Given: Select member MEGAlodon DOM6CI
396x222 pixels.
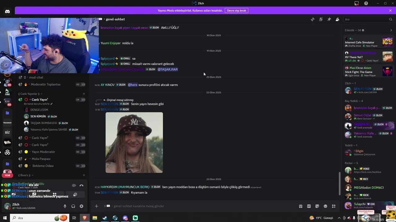Looking at the screenshot, I should tap(369, 187).
